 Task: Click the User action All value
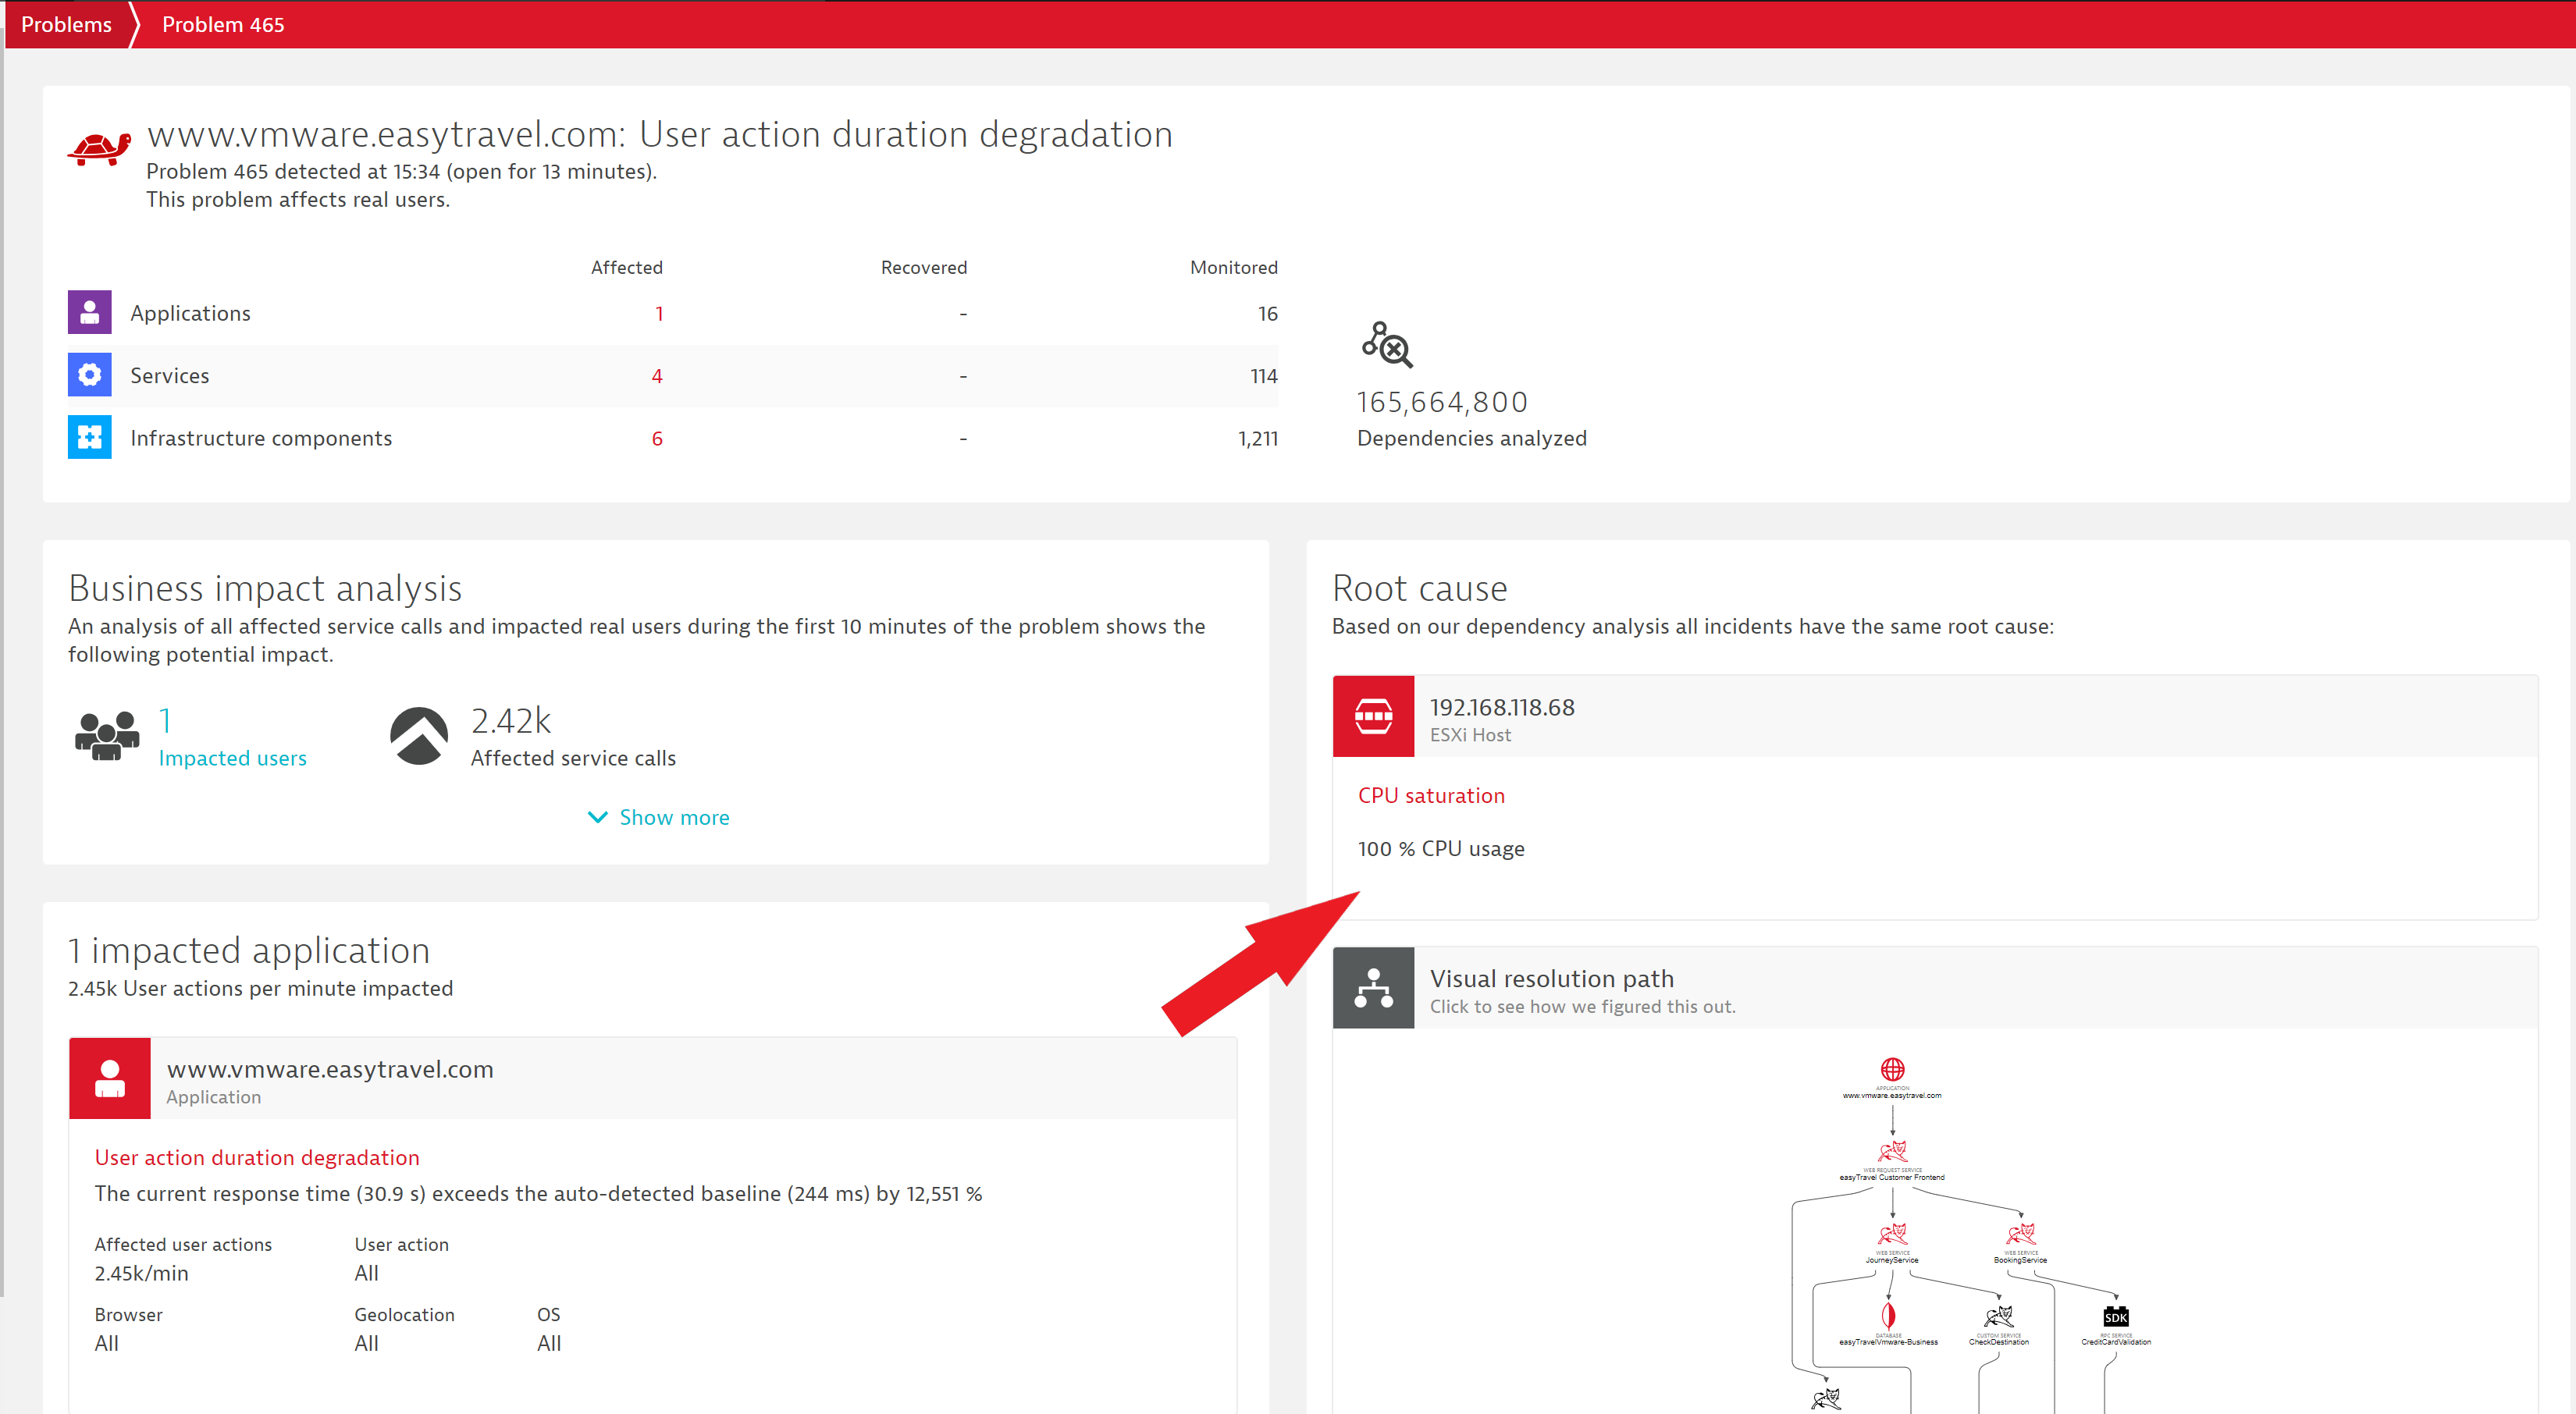[366, 1273]
